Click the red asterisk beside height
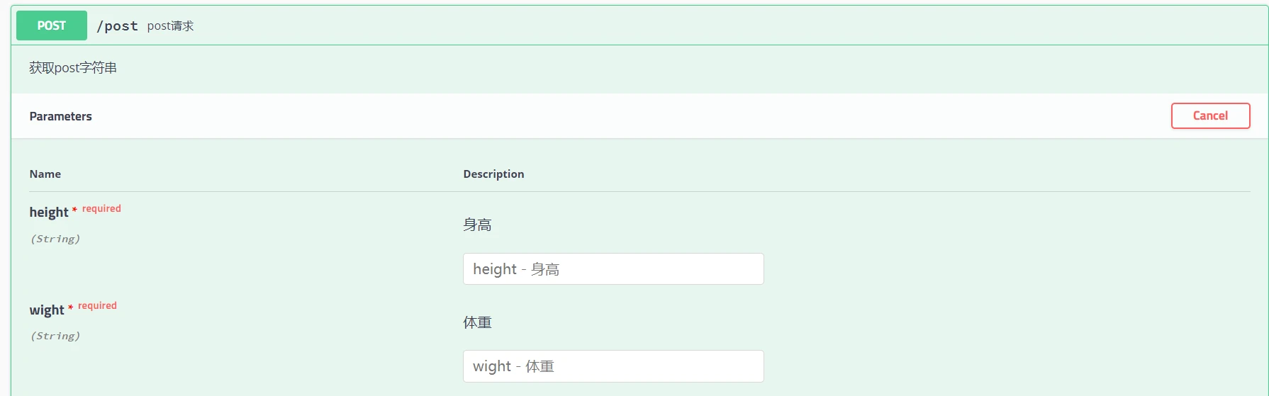 point(74,210)
